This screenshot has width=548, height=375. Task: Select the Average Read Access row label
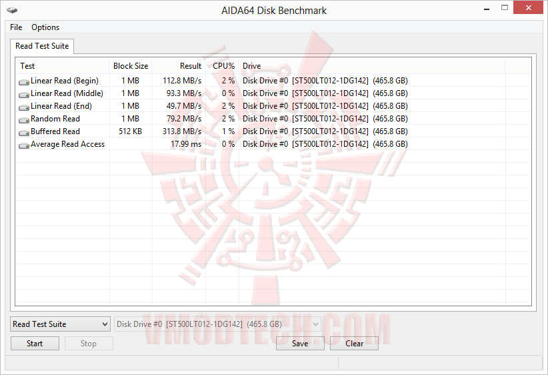point(68,144)
